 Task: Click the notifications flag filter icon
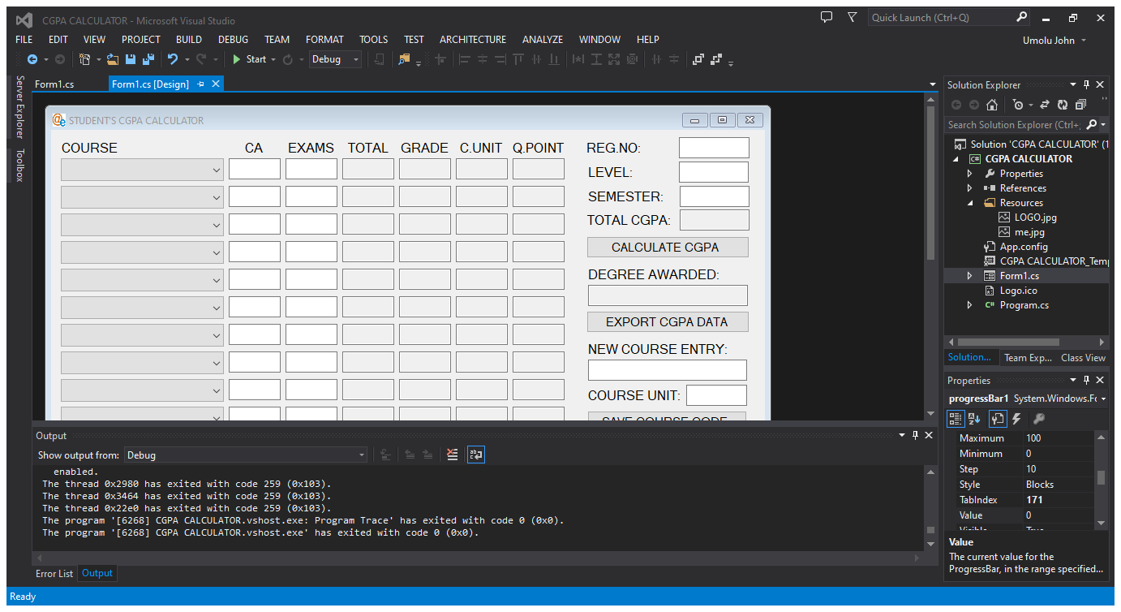point(853,17)
